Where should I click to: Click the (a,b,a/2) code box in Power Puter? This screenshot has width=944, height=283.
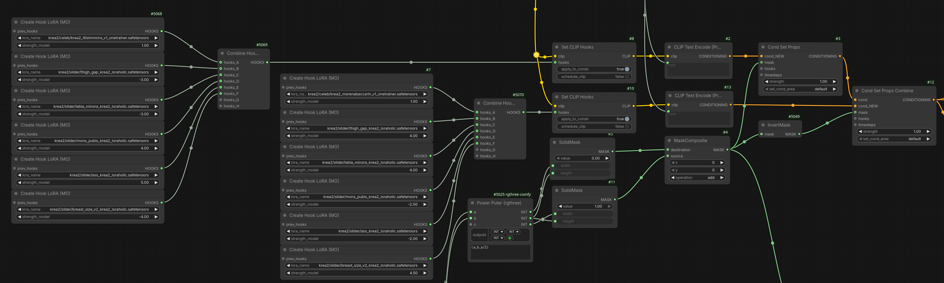pyautogui.click(x=500, y=252)
